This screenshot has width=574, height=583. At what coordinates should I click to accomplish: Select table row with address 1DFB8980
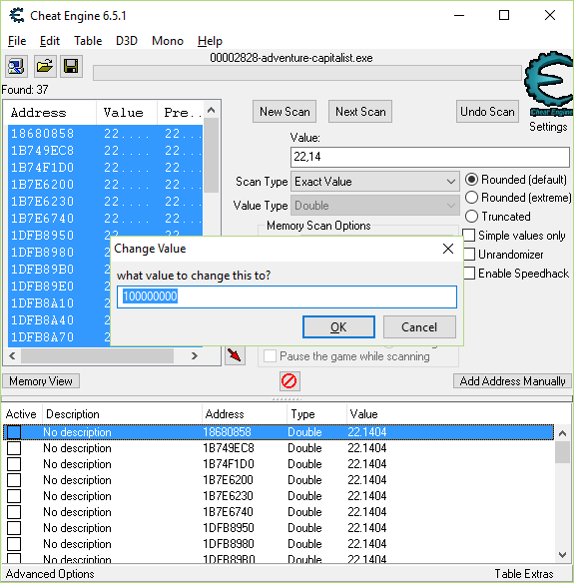coord(279,544)
